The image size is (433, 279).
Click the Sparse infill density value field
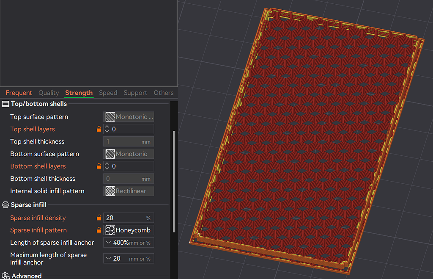(129, 218)
